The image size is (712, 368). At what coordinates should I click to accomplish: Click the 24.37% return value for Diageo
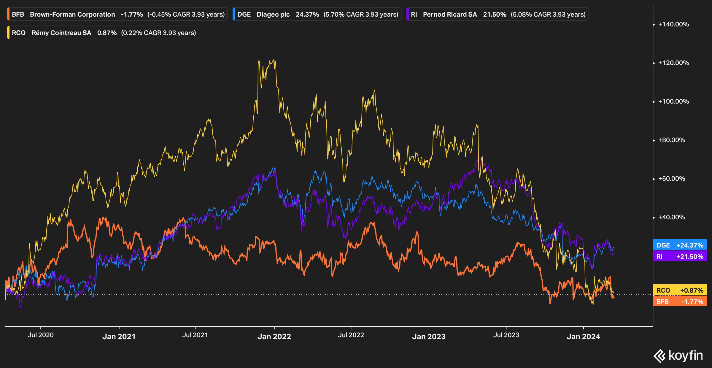coord(307,14)
